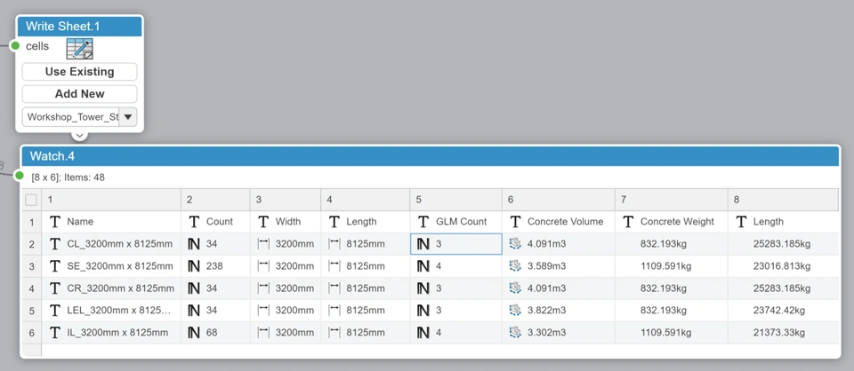Click the Add New button
This screenshot has height=371, width=854.
tap(79, 94)
